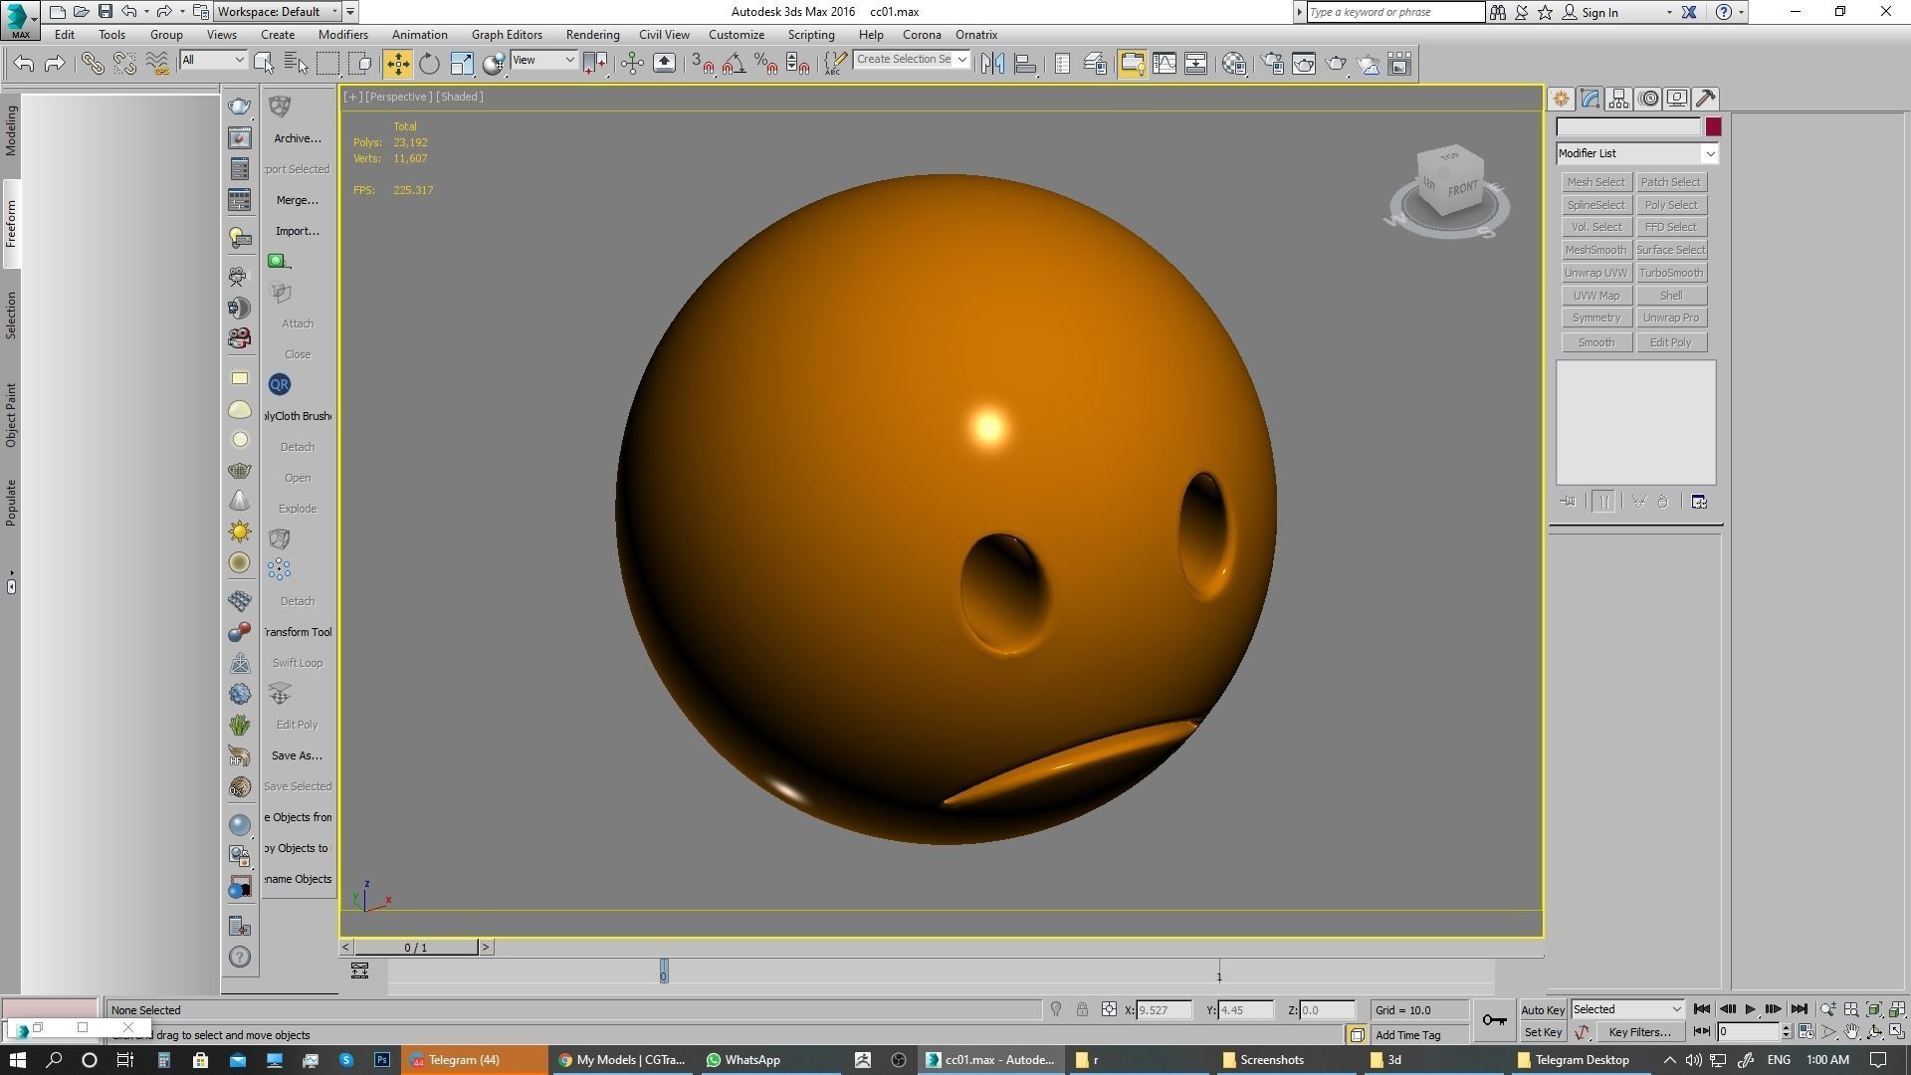Open the Help icon dropdown arrow
Image resolution: width=1911 pixels, height=1075 pixels.
1741,13
